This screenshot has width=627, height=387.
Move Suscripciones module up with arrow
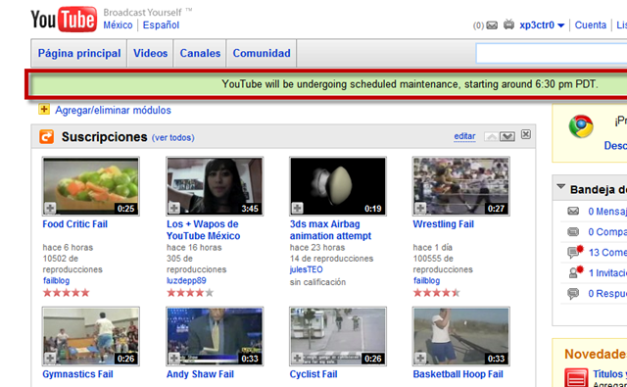[x=492, y=137]
